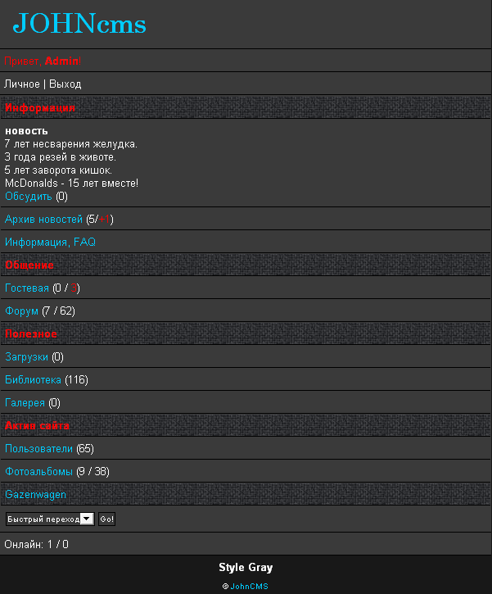Click the Онлайн: 1 / 0 counter
This screenshot has width=492, height=594.
click(x=37, y=544)
